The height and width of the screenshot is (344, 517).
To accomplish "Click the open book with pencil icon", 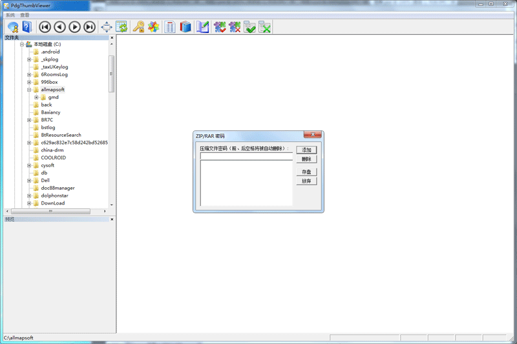I will (x=203, y=27).
